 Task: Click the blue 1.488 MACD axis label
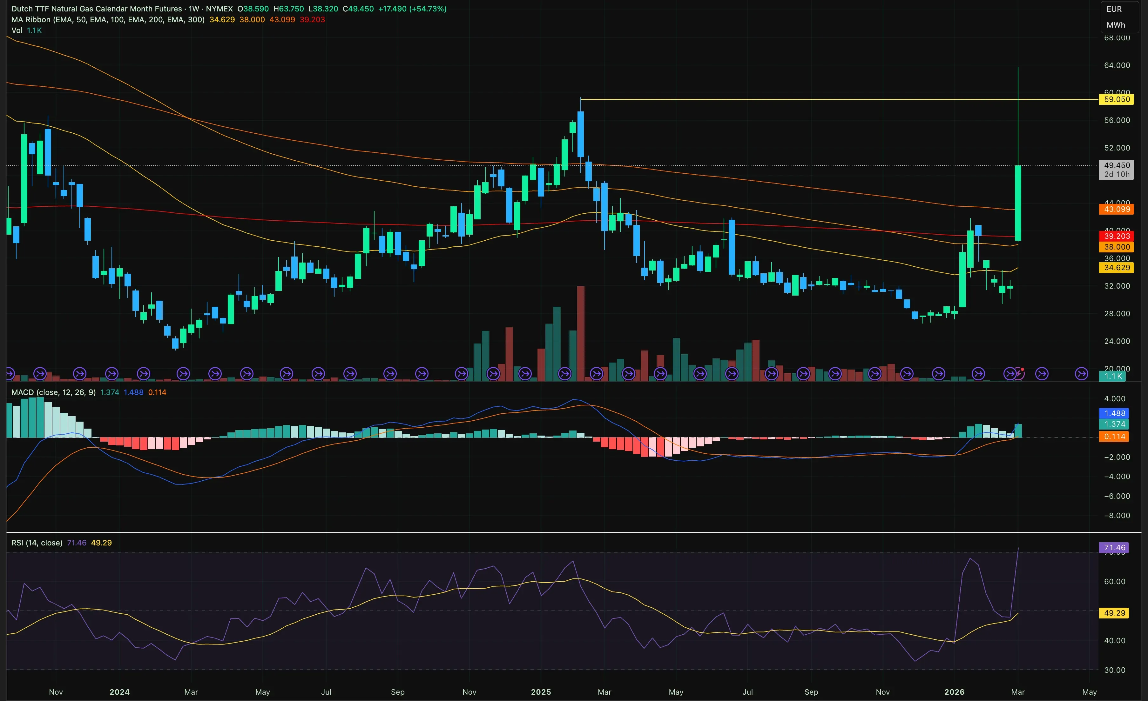1114,413
